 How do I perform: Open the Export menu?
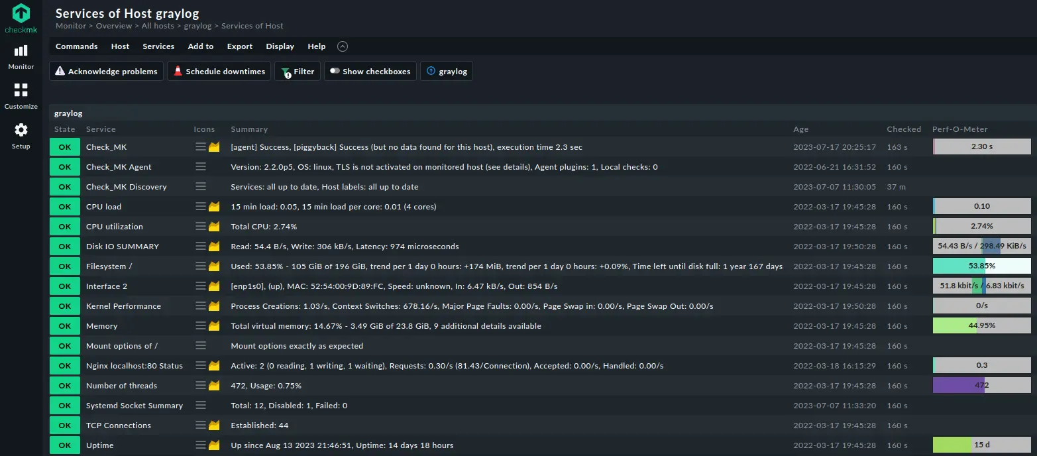click(240, 46)
